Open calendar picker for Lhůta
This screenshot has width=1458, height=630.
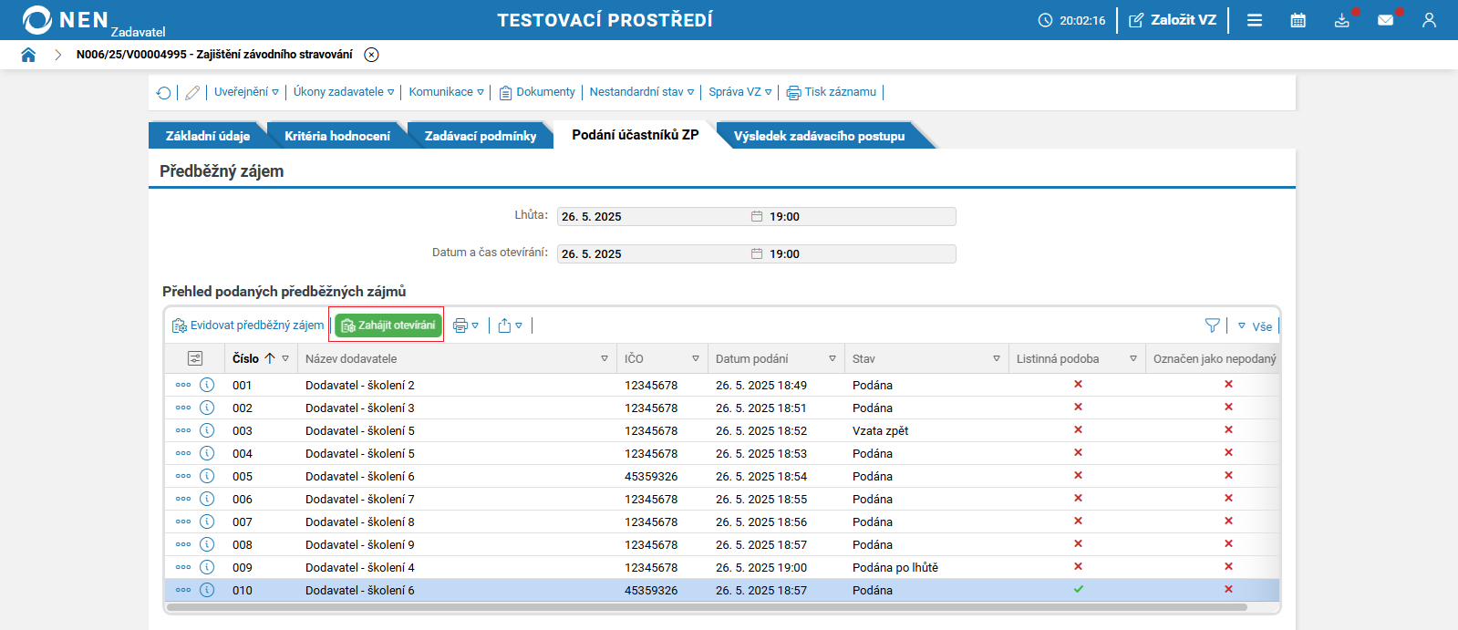tap(757, 216)
